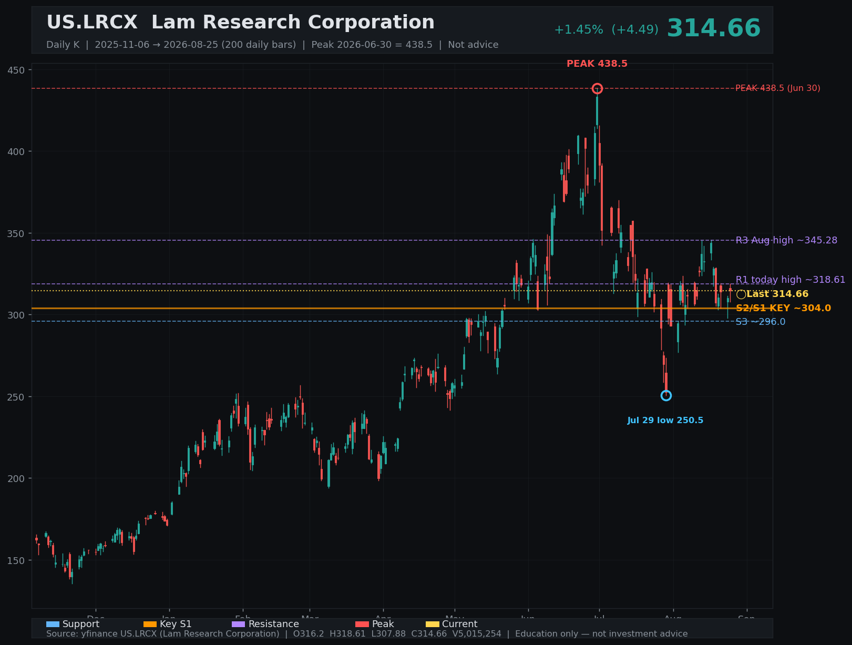Click the "Support" legend label

(81, 624)
